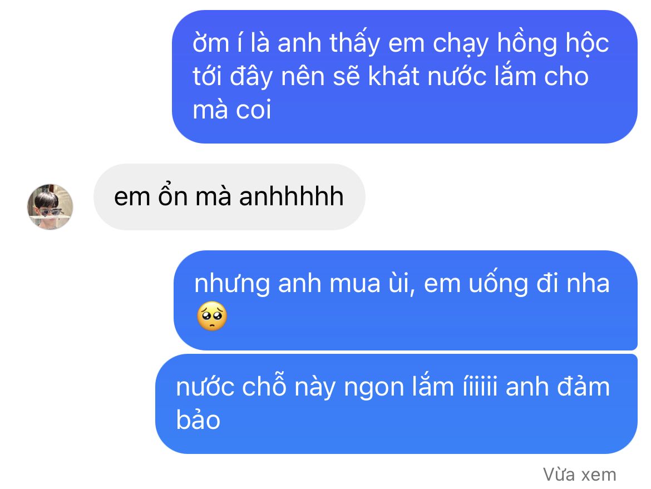Click the text "mà coi" in first bubble
The width and height of the screenshot is (651, 489).
tap(231, 110)
